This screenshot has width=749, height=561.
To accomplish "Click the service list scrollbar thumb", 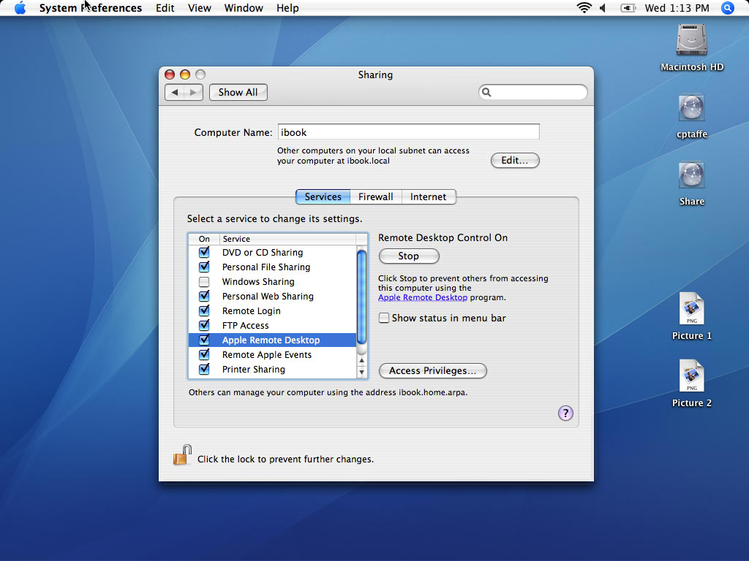I will click(x=361, y=297).
